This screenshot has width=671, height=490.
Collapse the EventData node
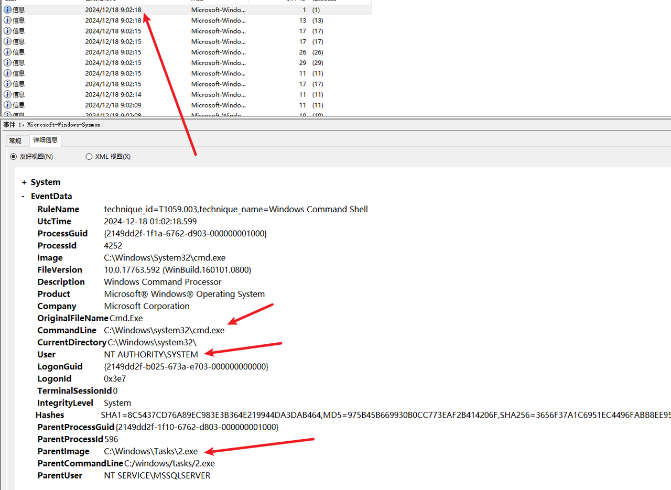click(x=24, y=197)
